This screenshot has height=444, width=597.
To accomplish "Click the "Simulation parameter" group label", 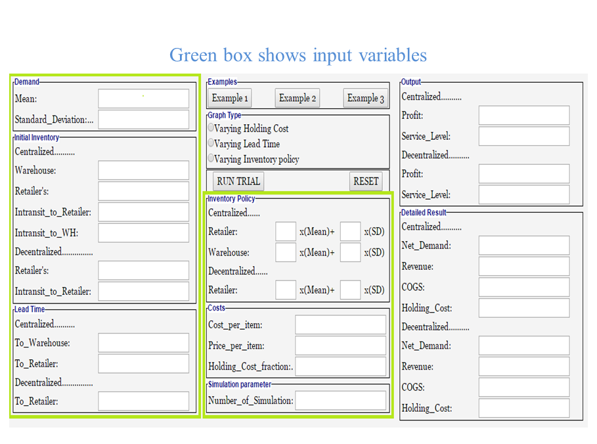I will 240,384.
